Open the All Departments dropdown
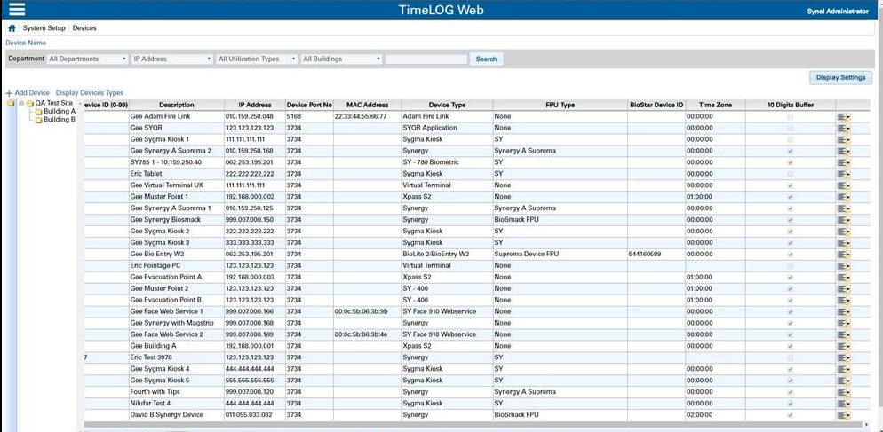 (87, 59)
